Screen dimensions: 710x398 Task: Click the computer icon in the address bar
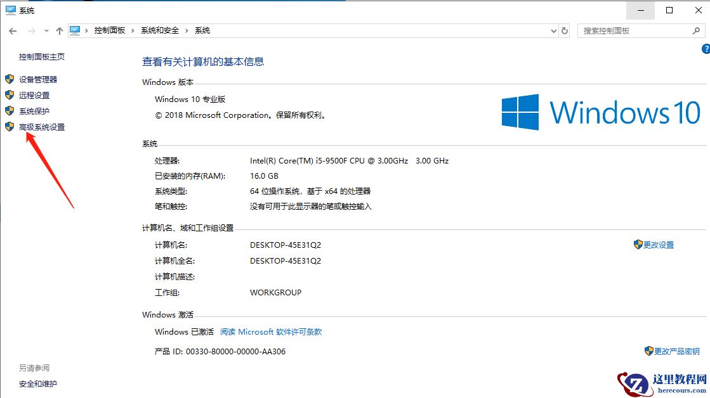[76, 29]
